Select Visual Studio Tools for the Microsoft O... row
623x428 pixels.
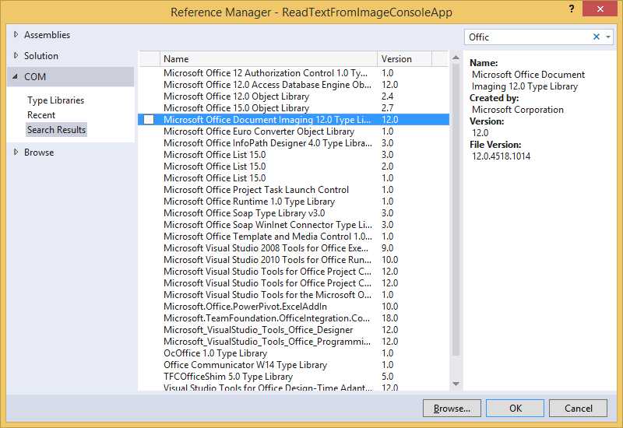coord(294,295)
